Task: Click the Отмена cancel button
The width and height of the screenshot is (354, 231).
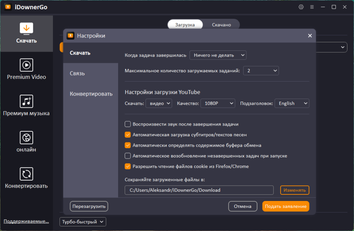Action: pos(243,206)
